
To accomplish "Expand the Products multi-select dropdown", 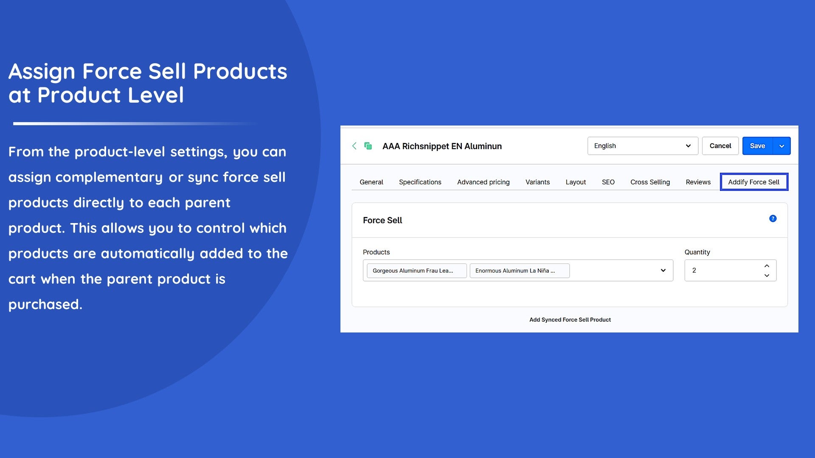I will tap(663, 271).
